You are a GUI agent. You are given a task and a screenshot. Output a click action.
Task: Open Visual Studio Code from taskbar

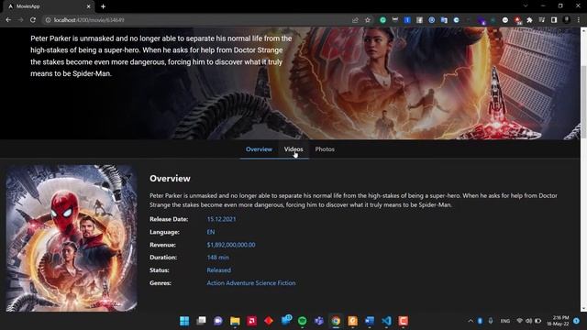tap(386, 321)
